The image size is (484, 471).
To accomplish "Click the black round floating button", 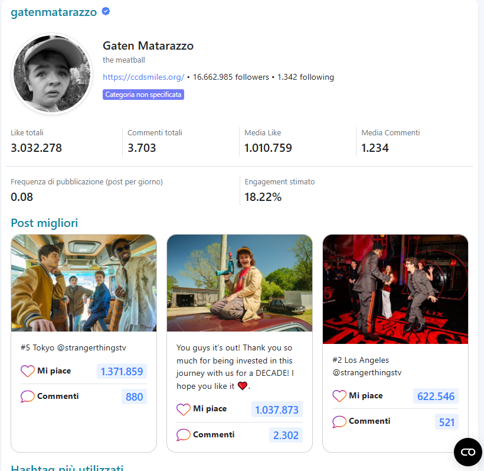I will 467,452.
